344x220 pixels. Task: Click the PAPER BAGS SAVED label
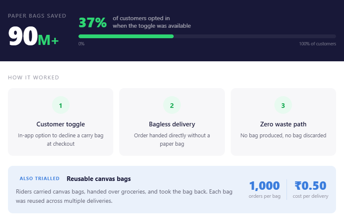(37, 16)
